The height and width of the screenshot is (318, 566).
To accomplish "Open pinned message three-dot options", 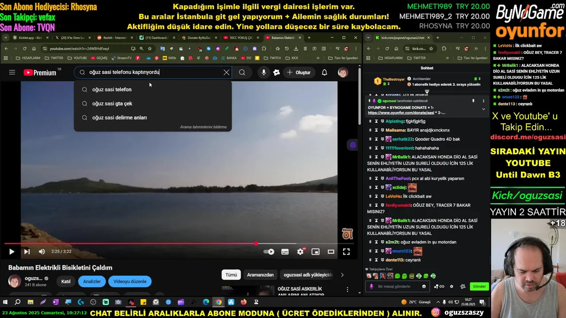I will tap(483, 101).
